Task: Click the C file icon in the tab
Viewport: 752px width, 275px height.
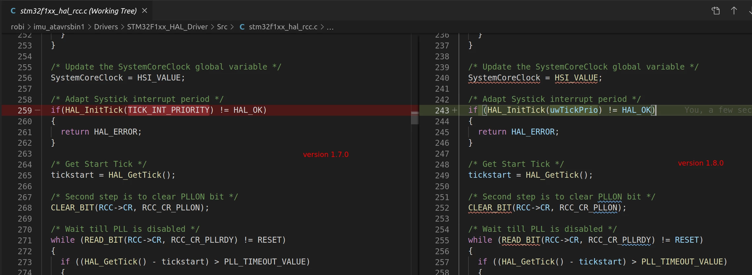Action: pyautogui.click(x=13, y=11)
